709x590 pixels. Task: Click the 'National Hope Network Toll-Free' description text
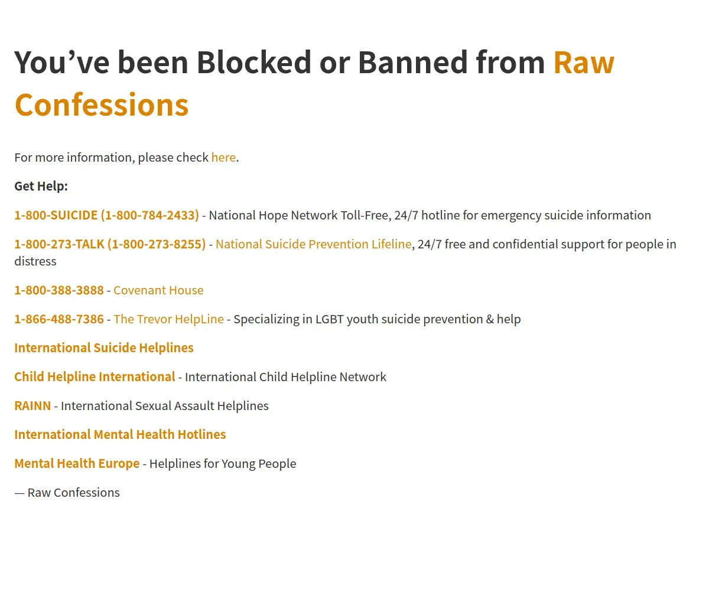299,215
